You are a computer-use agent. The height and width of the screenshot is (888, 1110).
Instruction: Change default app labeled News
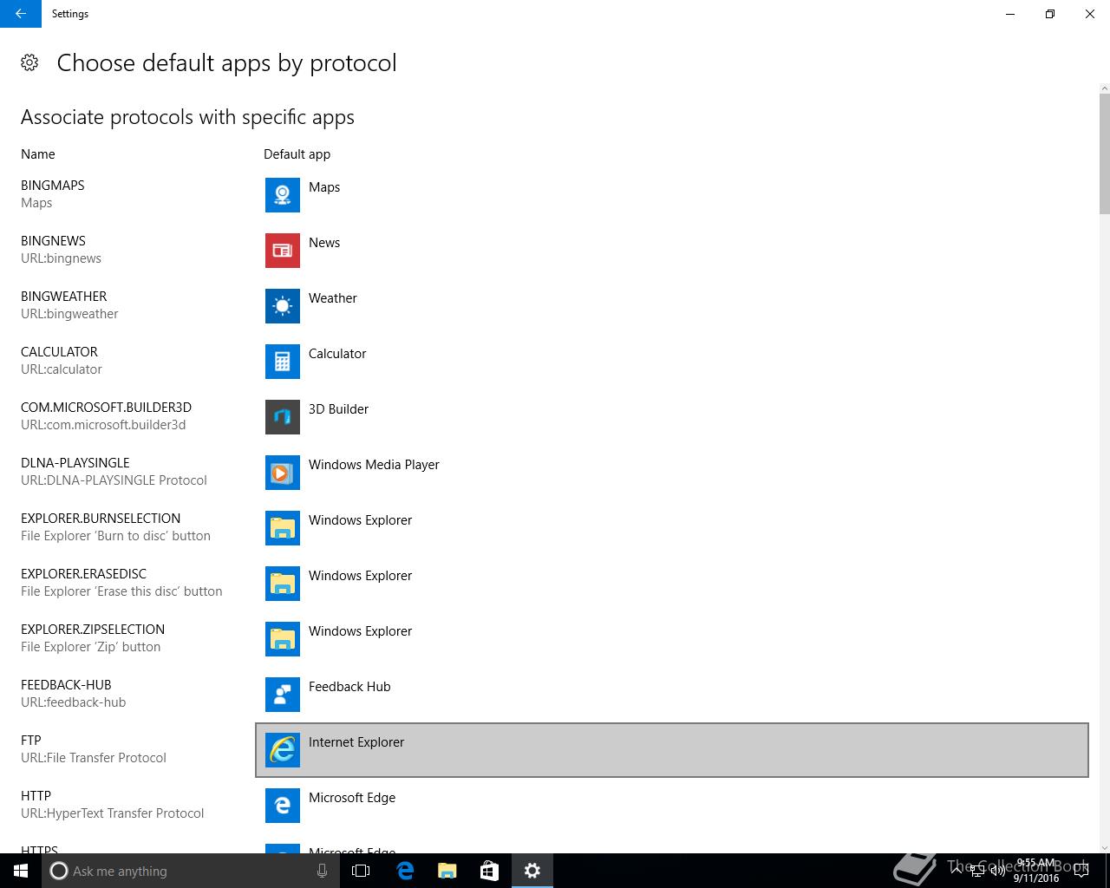(324, 243)
